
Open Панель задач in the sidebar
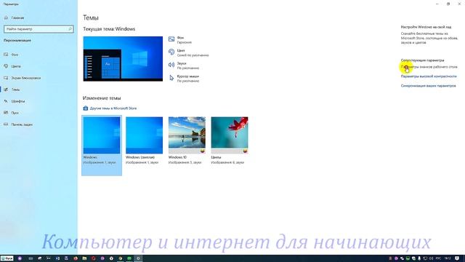click(22, 124)
